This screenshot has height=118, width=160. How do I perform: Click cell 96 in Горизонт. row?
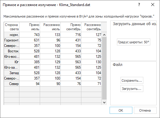click(50, 40)
